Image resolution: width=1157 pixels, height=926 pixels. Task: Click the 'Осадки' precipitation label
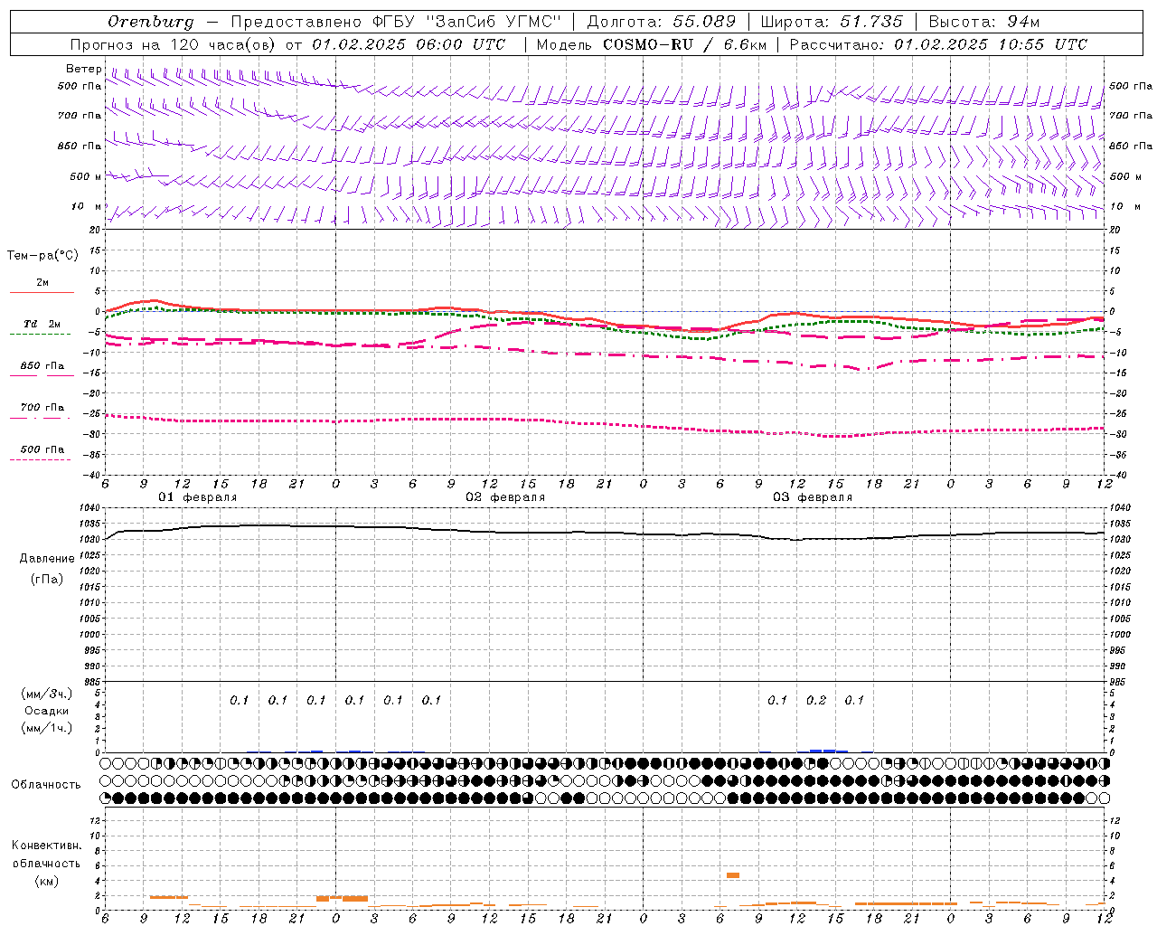[x=46, y=711]
